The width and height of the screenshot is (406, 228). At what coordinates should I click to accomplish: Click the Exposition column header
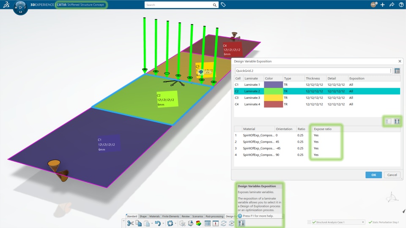(x=357, y=79)
